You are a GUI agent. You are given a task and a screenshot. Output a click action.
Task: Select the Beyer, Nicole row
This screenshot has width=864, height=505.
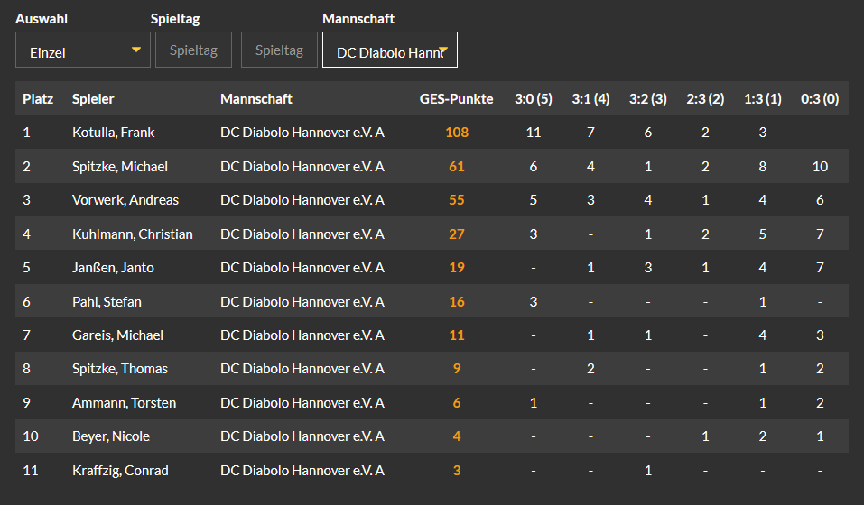110,436
